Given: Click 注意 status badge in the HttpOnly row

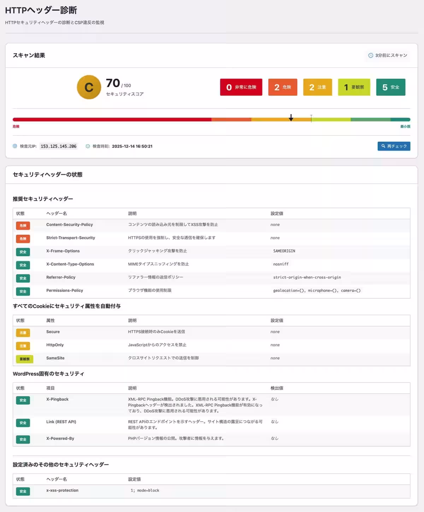Looking at the screenshot, I should [x=23, y=346].
